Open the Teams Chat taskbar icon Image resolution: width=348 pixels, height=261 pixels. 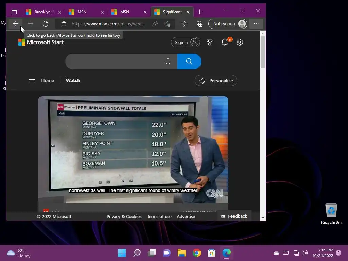point(167,253)
